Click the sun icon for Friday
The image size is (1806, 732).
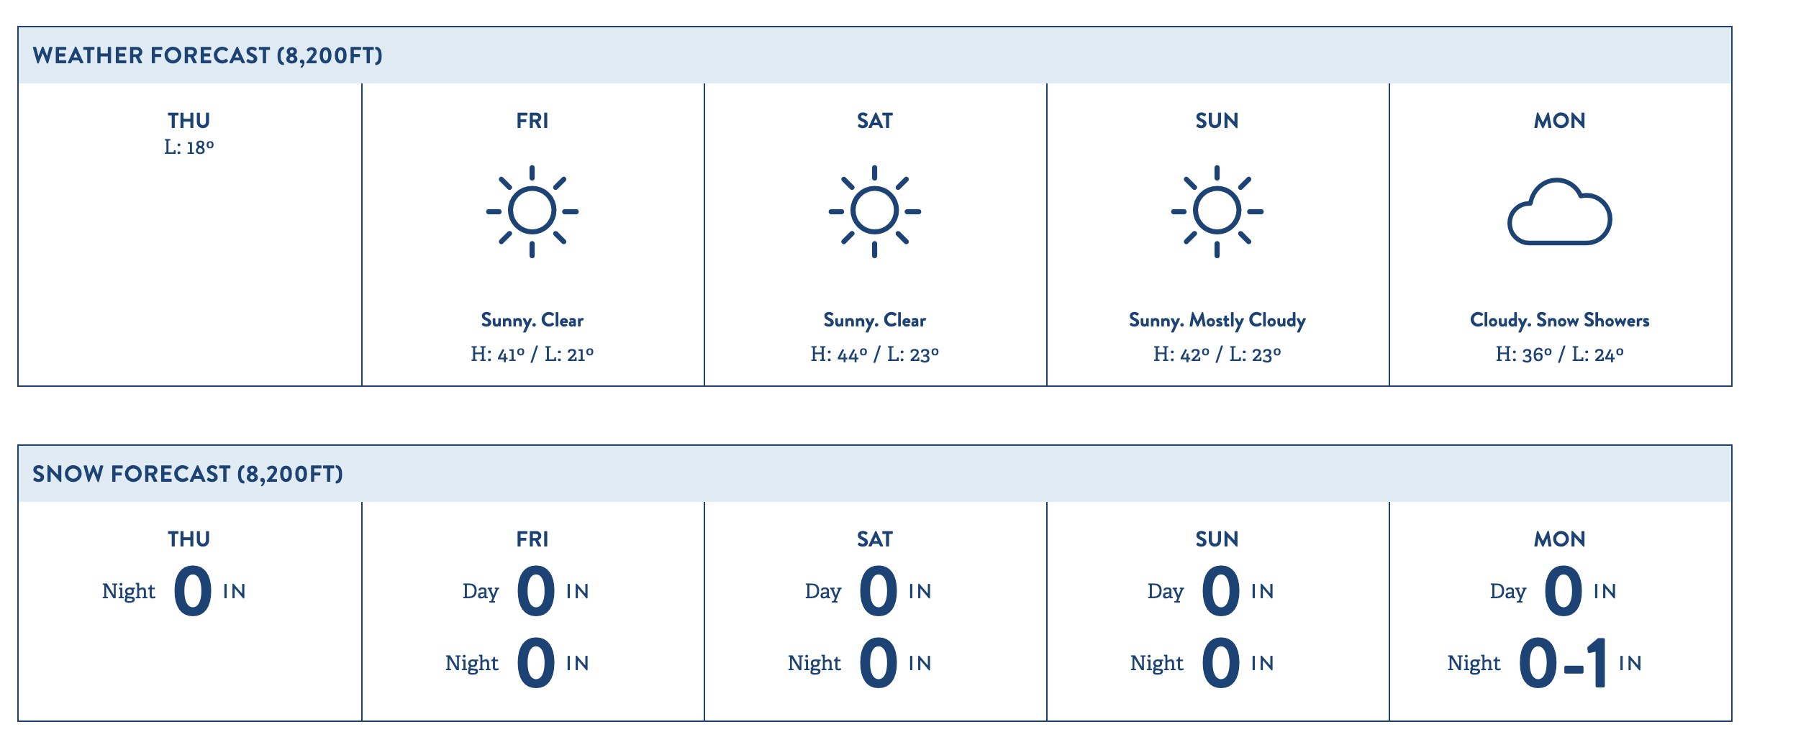click(532, 211)
